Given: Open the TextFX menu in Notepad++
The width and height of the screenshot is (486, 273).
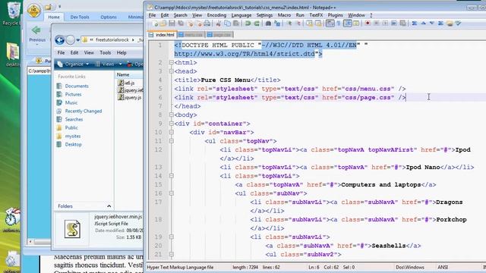Looking at the screenshot, I should [x=316, y=15].
